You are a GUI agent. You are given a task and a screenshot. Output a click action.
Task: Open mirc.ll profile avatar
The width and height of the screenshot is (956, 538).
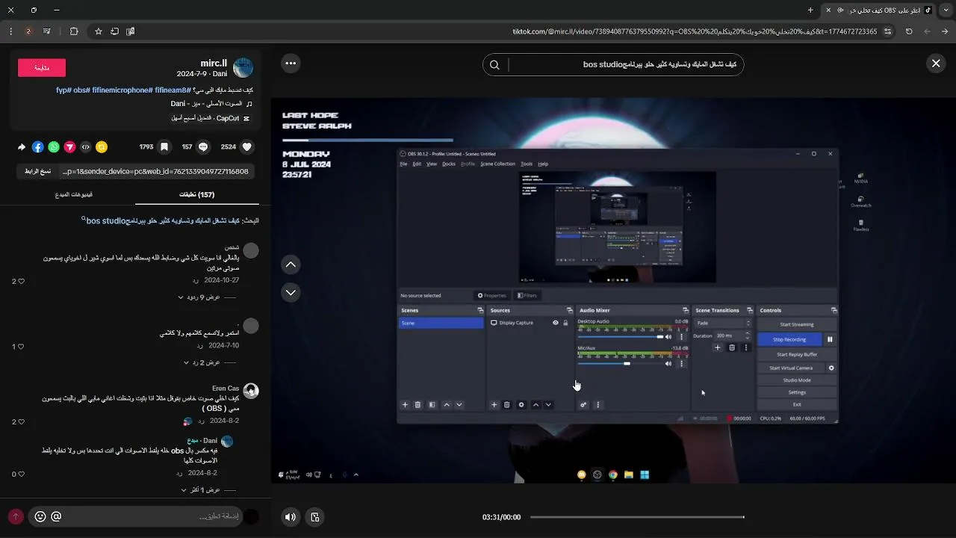(x=243, y=68)
